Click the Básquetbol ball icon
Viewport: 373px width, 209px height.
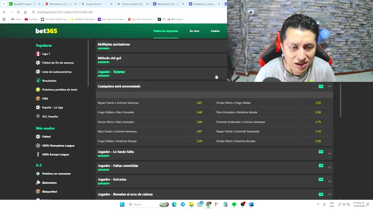38,192
